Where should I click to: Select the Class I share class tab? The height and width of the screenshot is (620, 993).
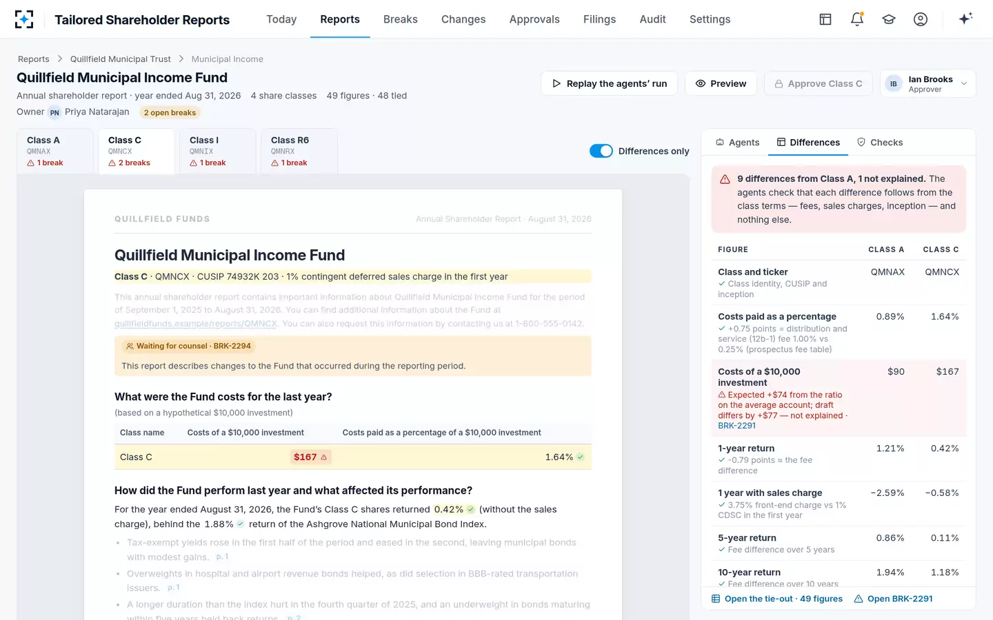click(217, 151)
